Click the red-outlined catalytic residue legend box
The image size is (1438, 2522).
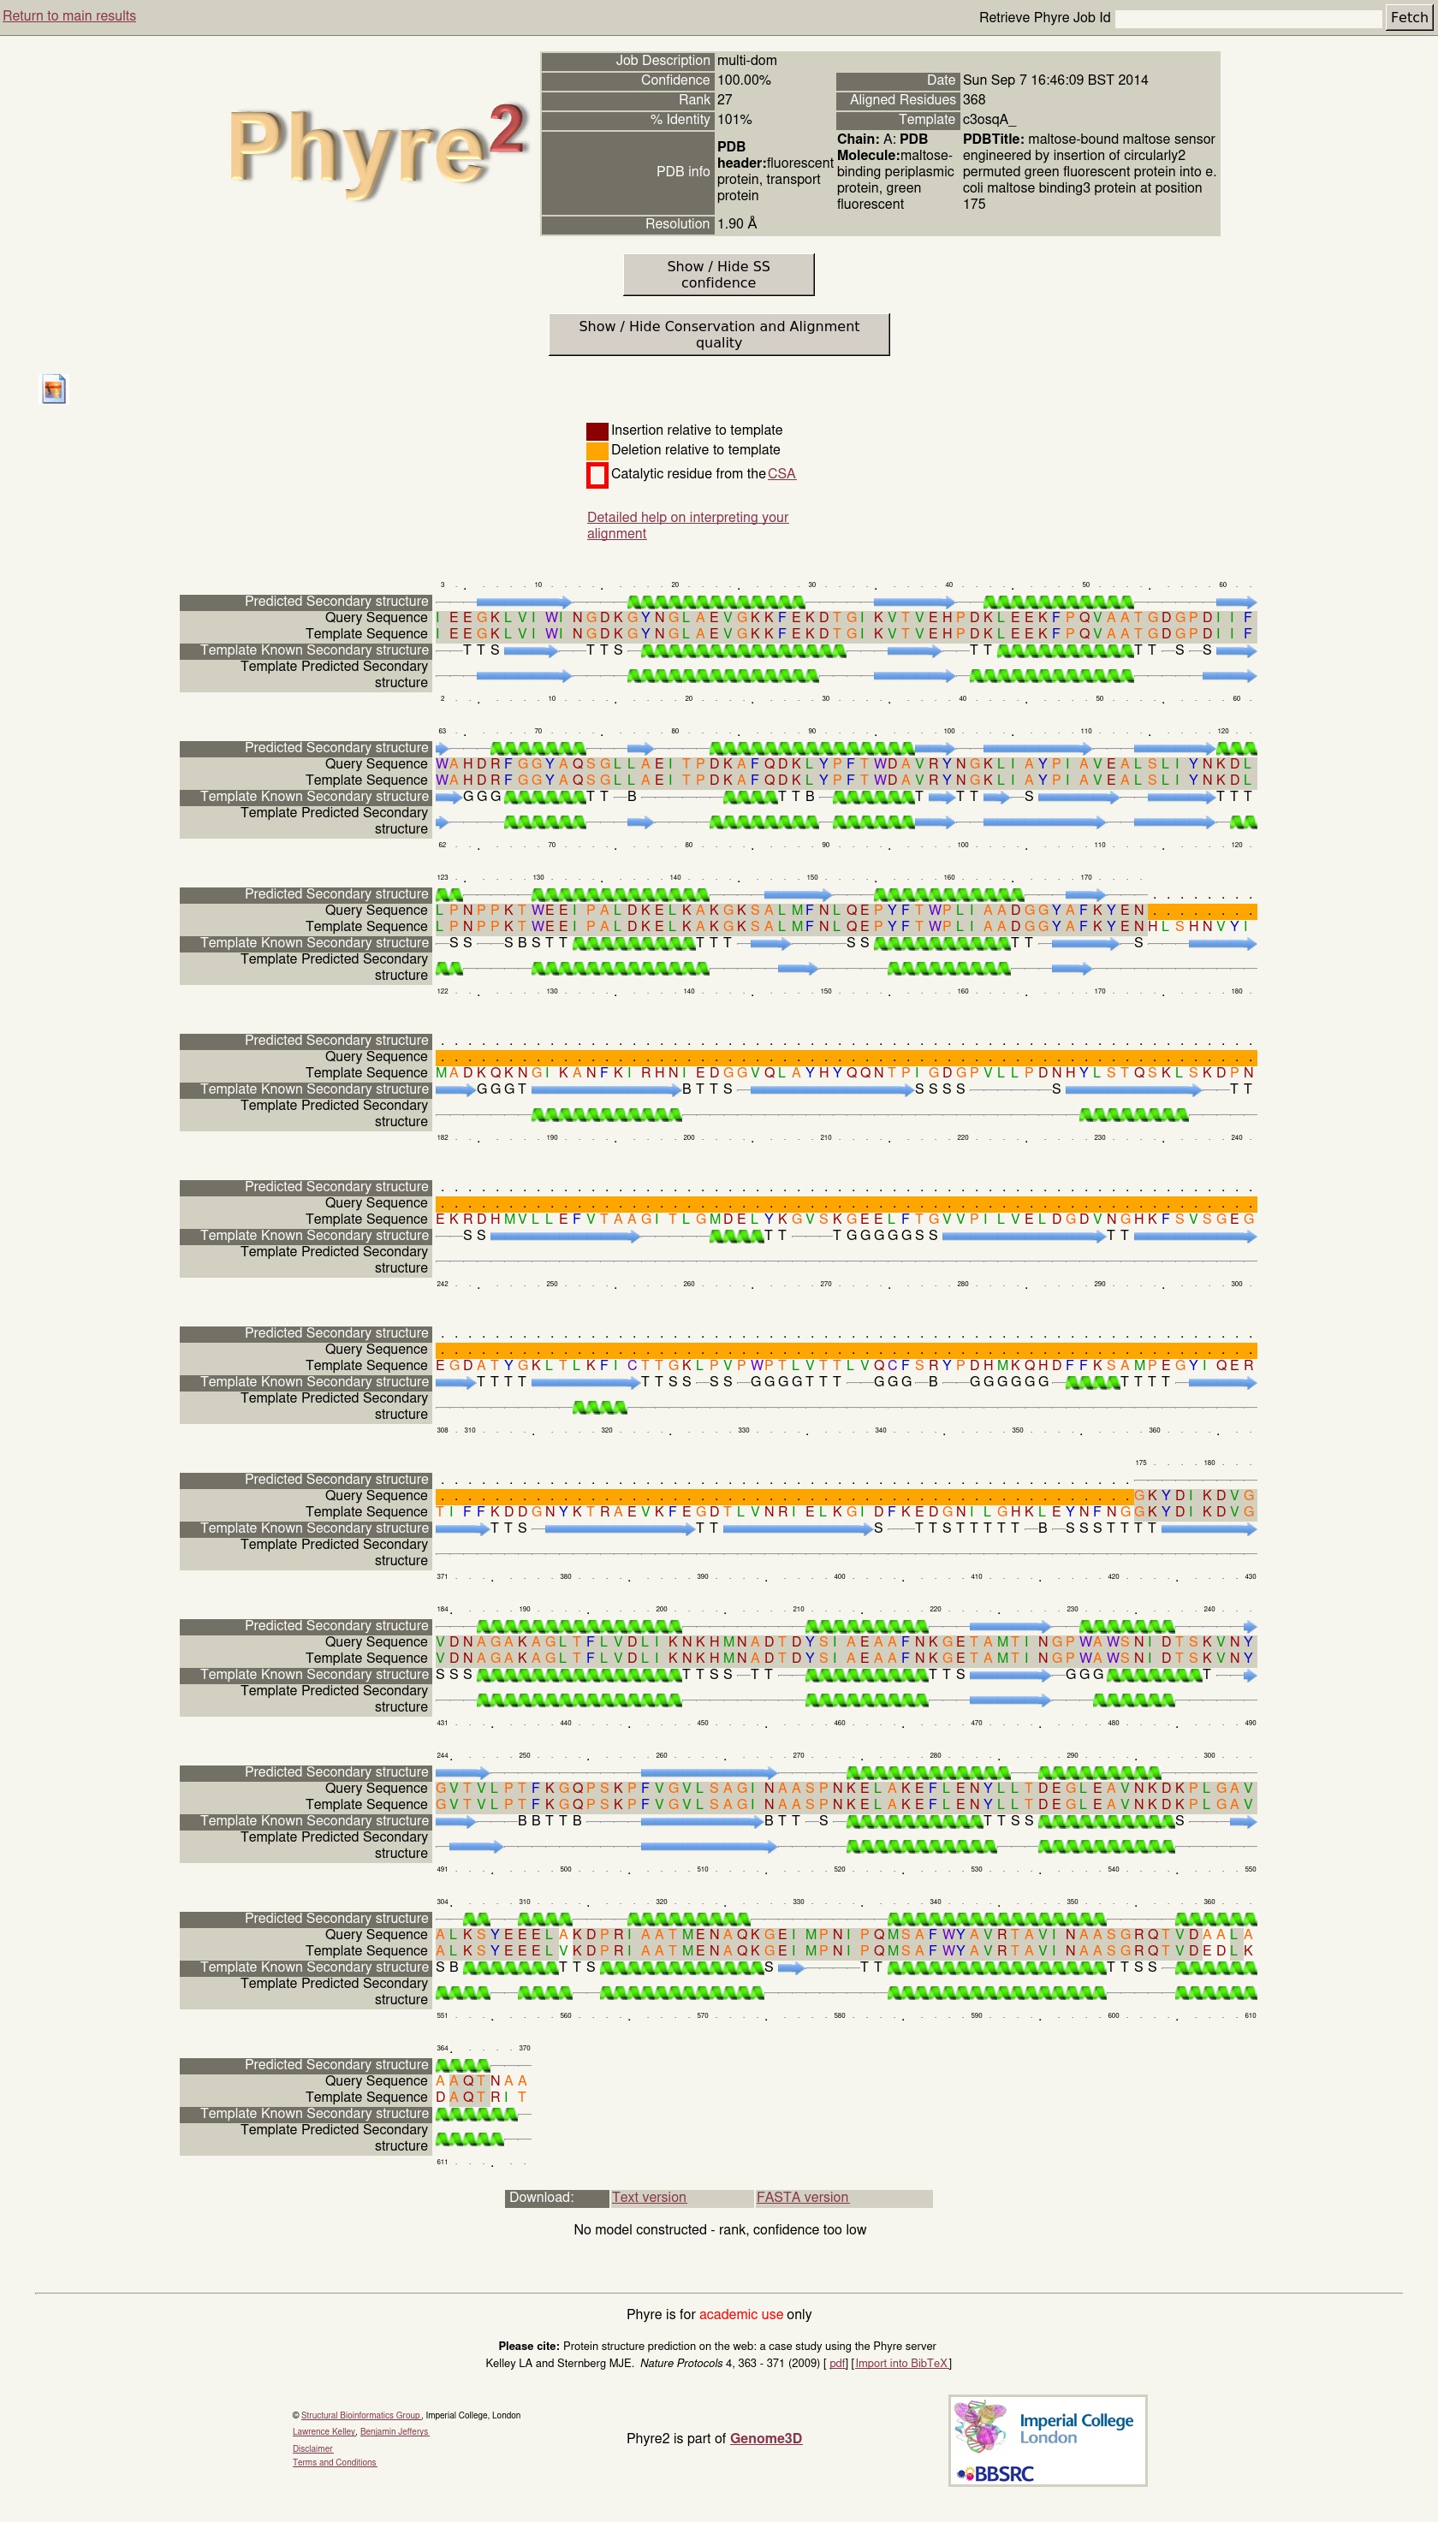tap(597, 475)
